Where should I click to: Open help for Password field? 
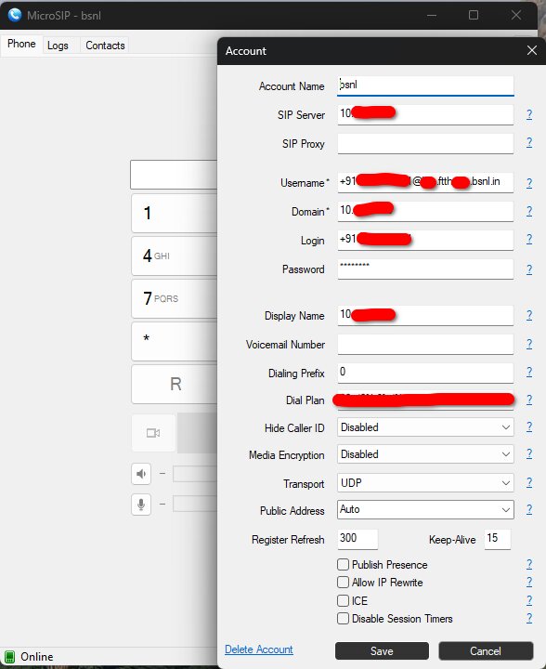[x=529, y=269]
